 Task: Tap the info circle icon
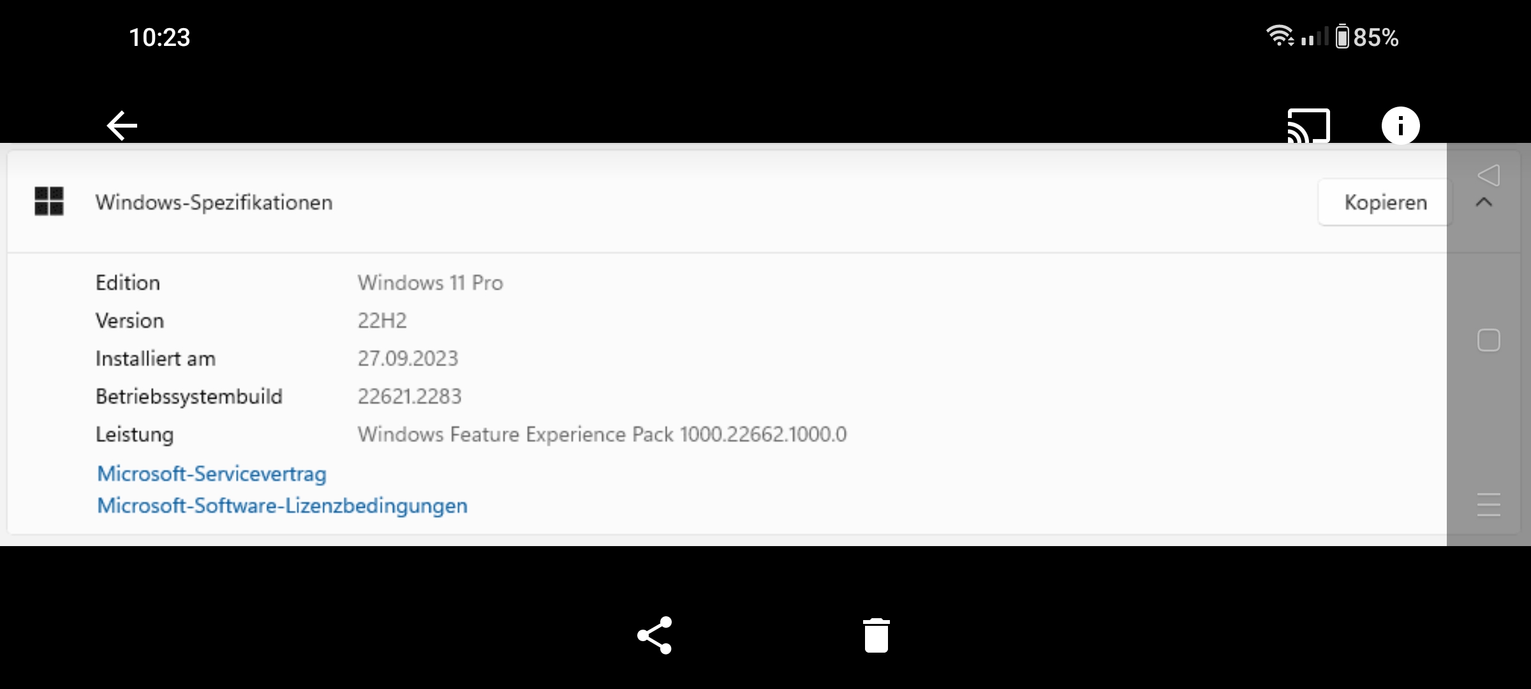coord(1400,125)
